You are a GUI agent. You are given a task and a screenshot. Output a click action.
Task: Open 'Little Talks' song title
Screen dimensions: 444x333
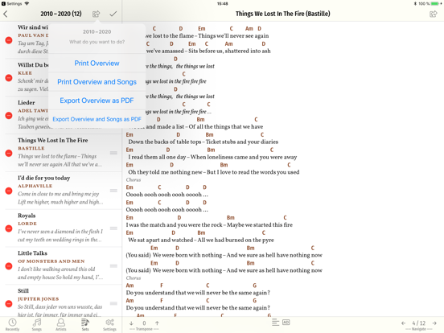32,253
